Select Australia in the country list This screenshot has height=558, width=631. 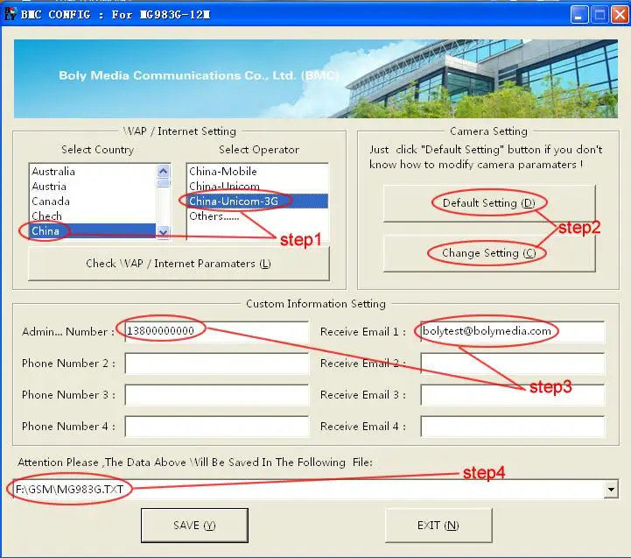click(x=93, y=171)
